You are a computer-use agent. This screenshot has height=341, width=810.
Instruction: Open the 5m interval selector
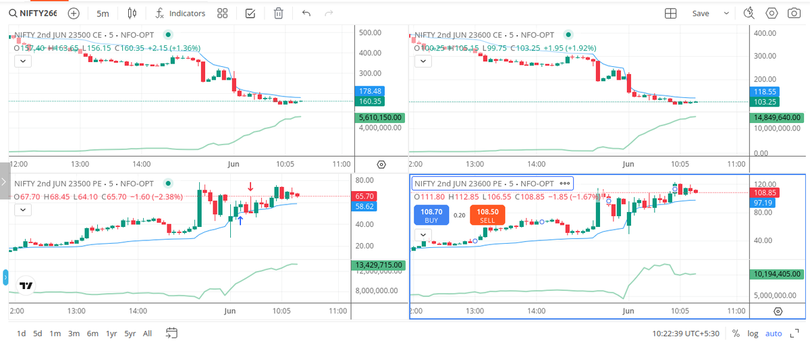[x=102, y=14]
